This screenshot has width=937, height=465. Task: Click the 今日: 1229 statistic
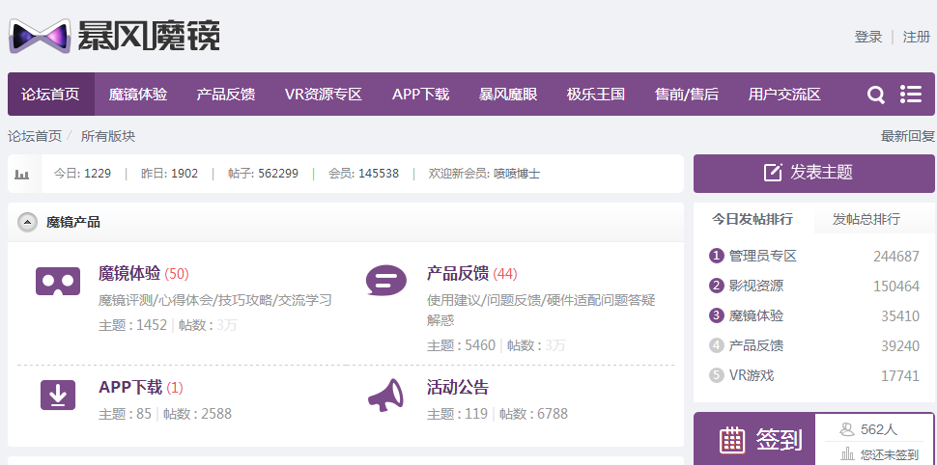click(82, 174)
